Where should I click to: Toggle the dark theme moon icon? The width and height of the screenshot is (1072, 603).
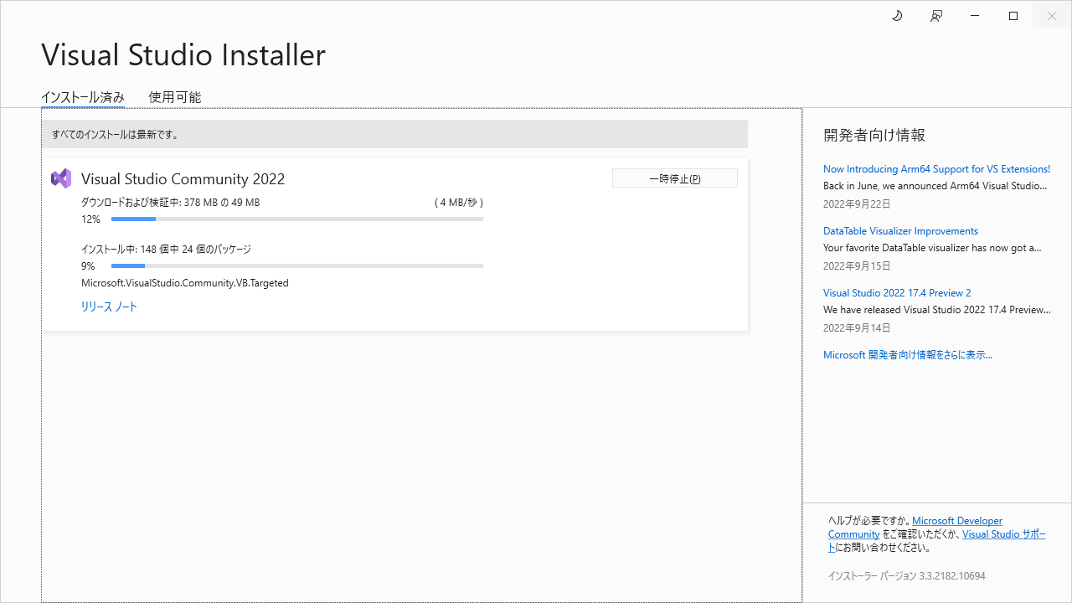tap(897, 16)
